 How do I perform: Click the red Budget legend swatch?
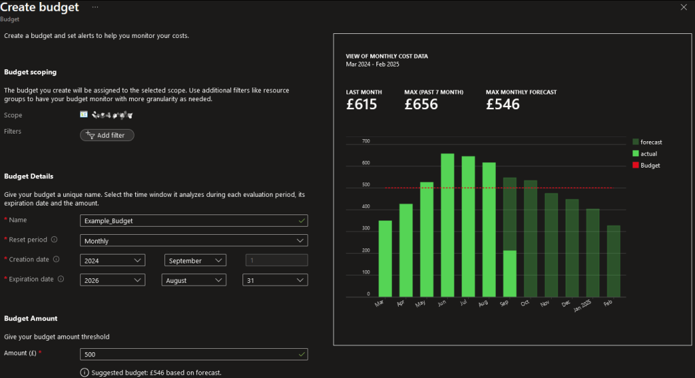[x=635, y=165]
